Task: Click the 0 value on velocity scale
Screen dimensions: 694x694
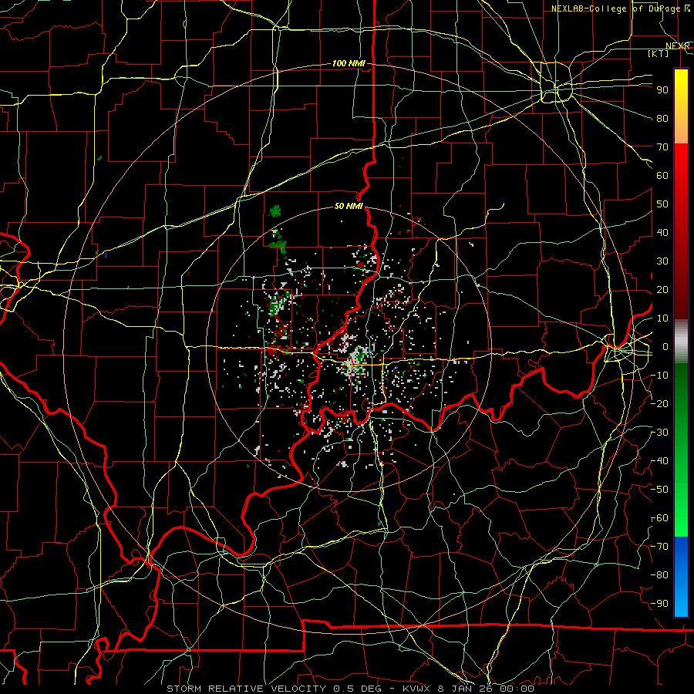Action: [665, 346]
